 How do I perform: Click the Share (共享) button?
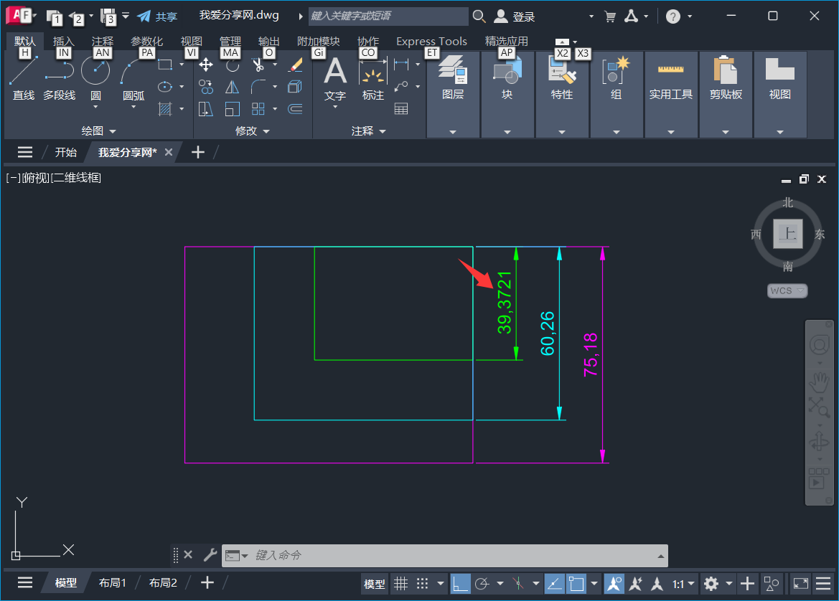click(x=156, y=16)
